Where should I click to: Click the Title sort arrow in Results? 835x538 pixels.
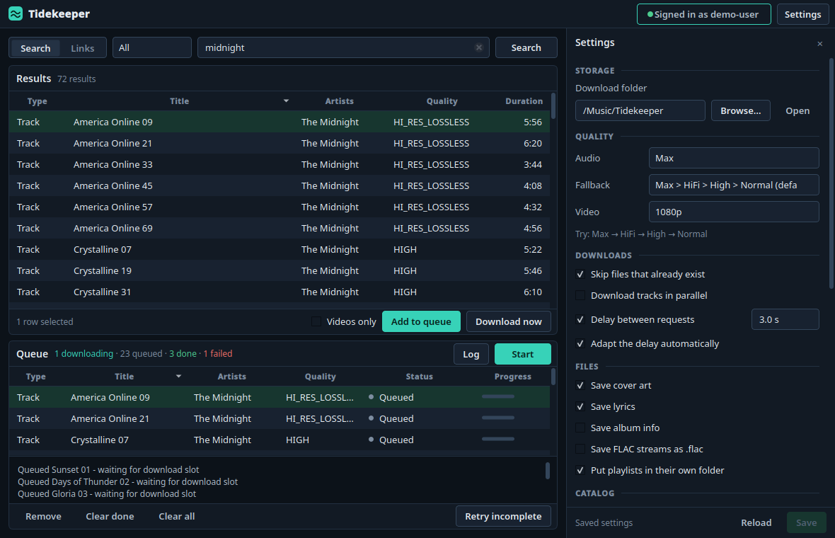click(x=286, y=101)
